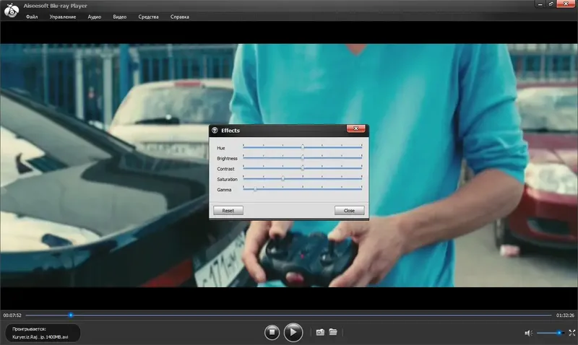Click the Aiseesoft application logo icon
This screenshot has height=345, width=578.
[x=12, y=10]
